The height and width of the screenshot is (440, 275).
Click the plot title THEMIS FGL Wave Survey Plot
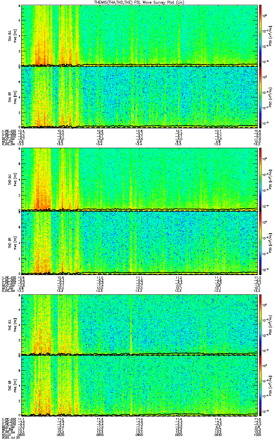(140, 2)
